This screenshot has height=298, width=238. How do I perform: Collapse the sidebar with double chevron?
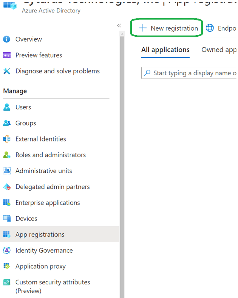point(119,26)
